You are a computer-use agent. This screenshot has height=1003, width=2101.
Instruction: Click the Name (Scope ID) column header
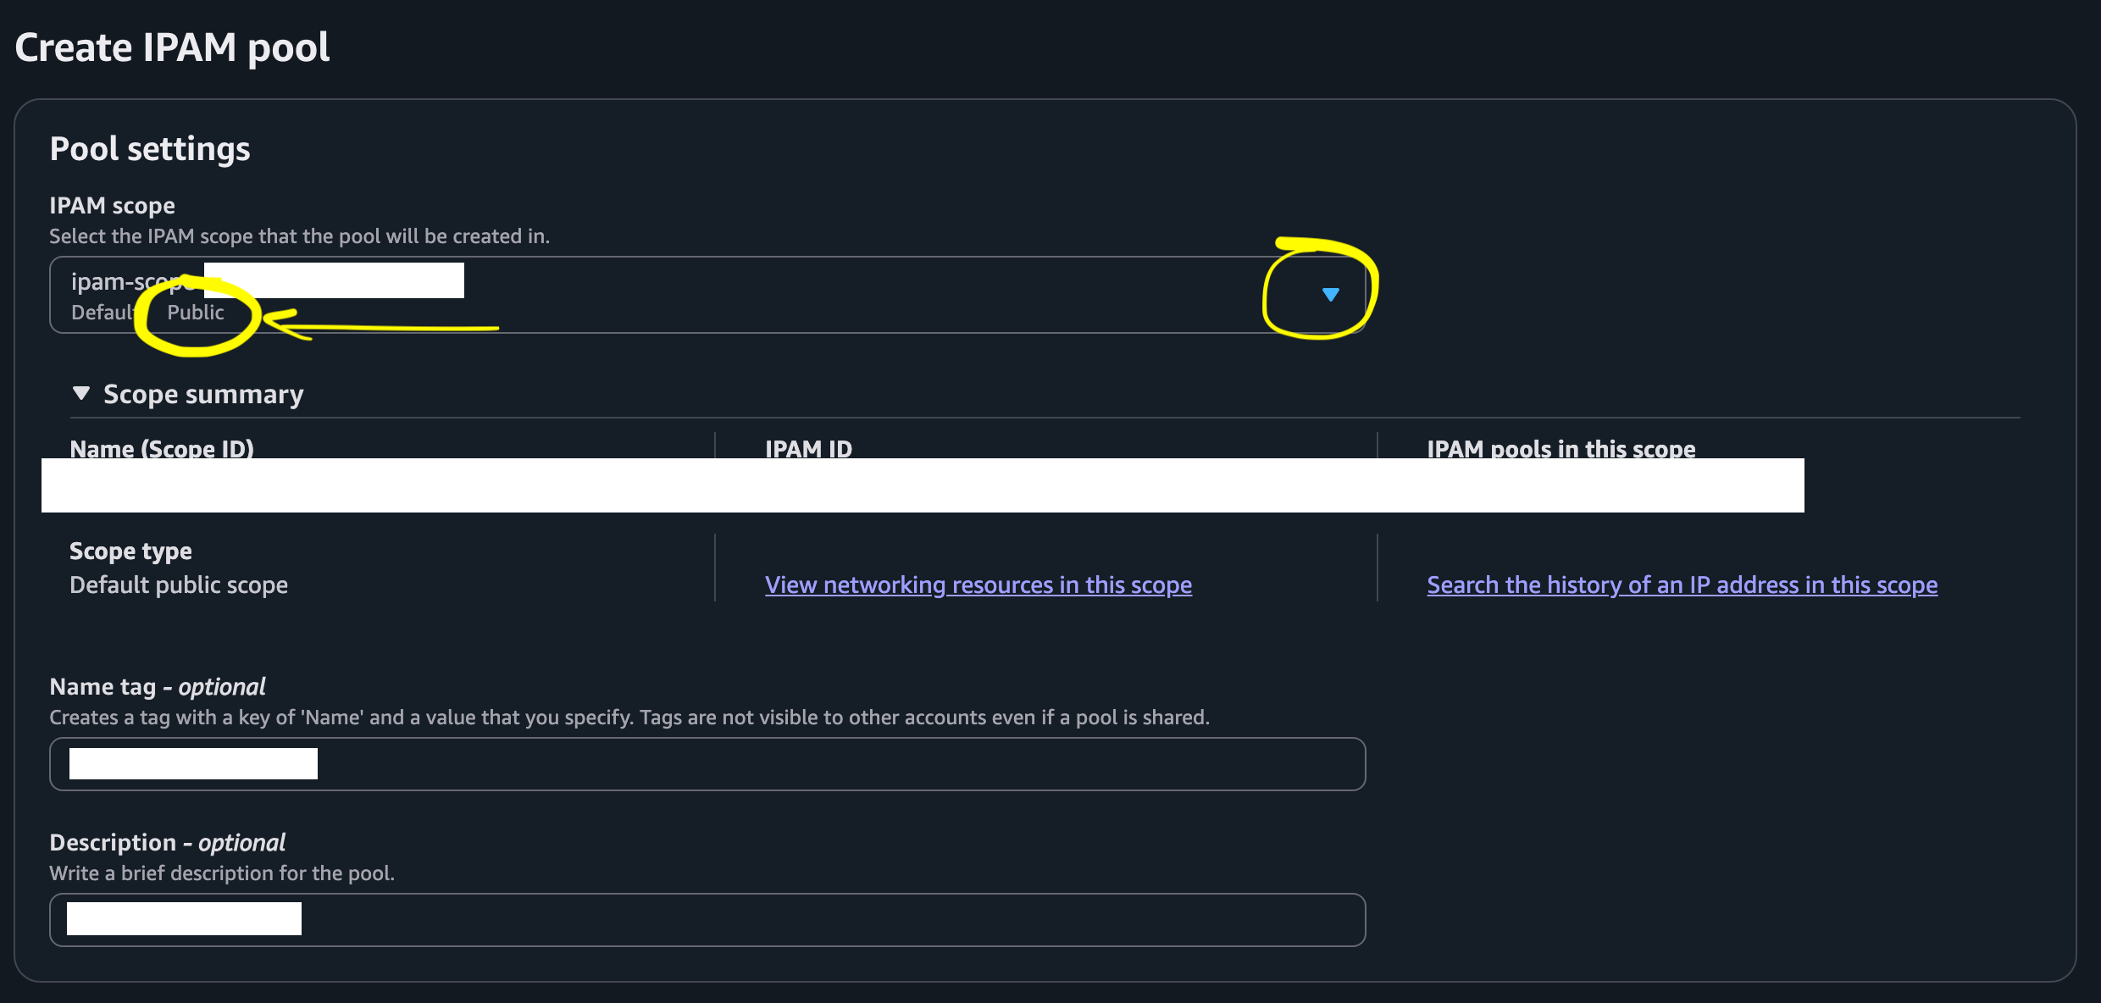click(x=161, y=447)
